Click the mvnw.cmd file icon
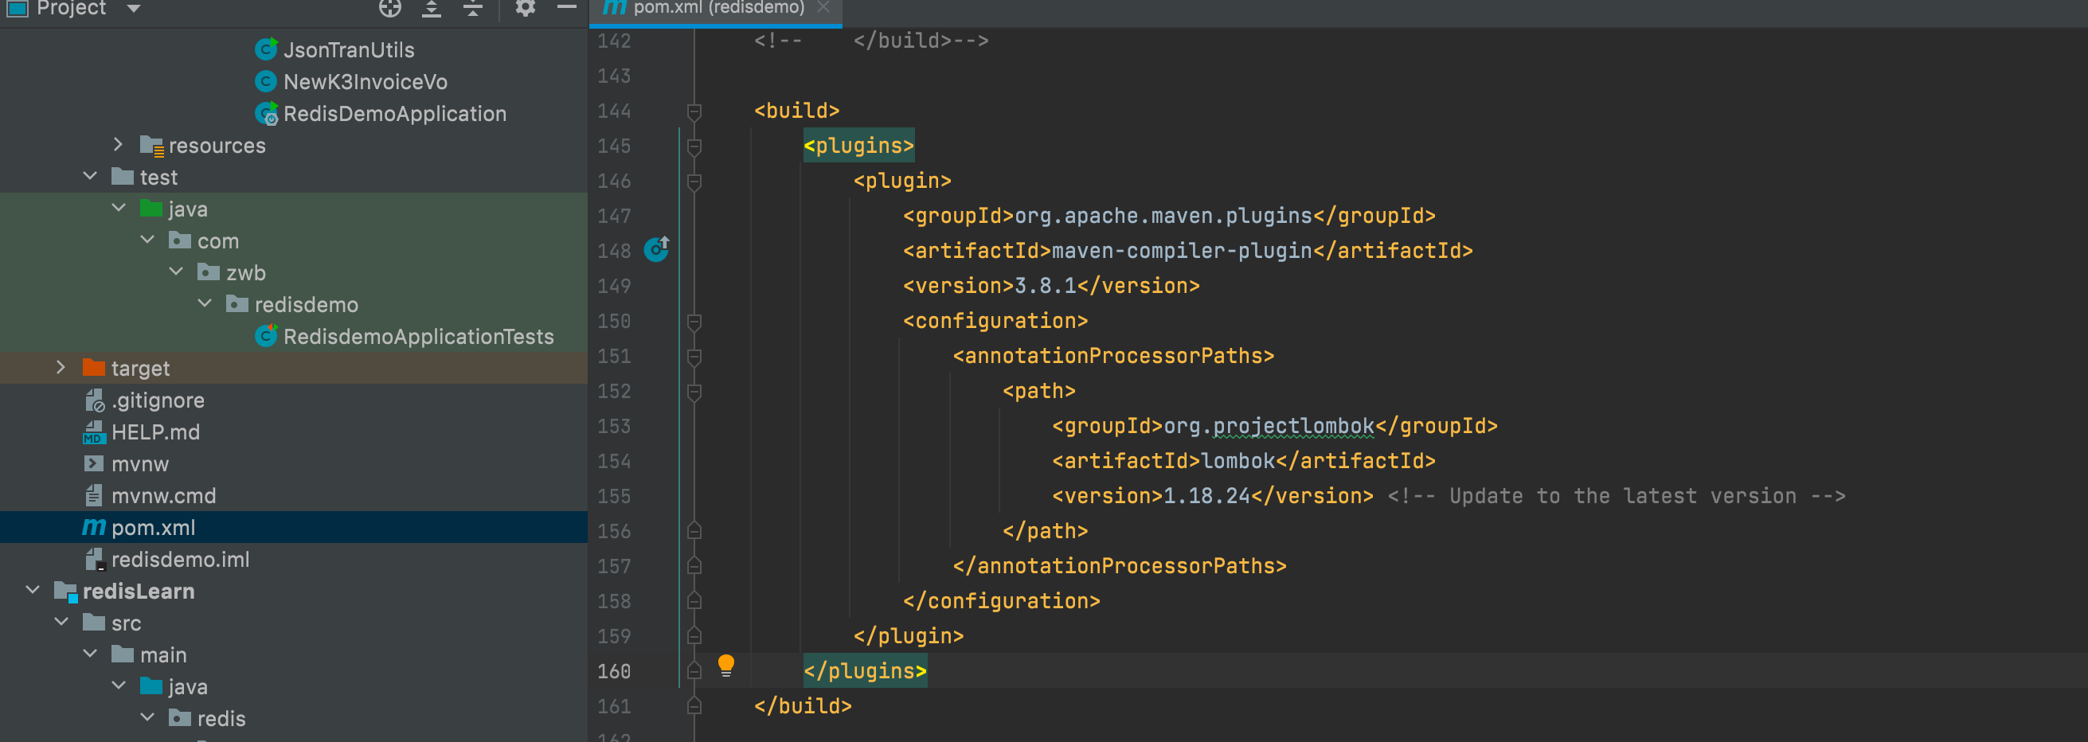The image size is (2088, 742). click(x=94, y=495)
